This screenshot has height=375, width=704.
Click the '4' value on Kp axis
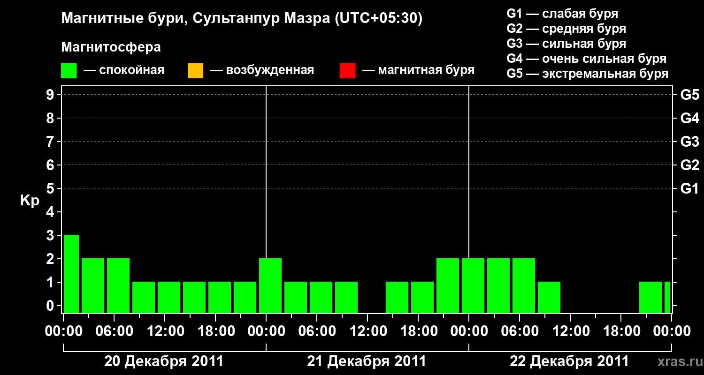(x=51, y=212)
